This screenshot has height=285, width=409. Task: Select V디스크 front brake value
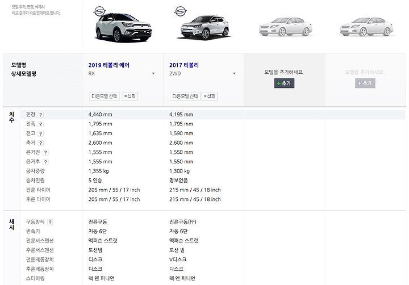coord(178,259)
